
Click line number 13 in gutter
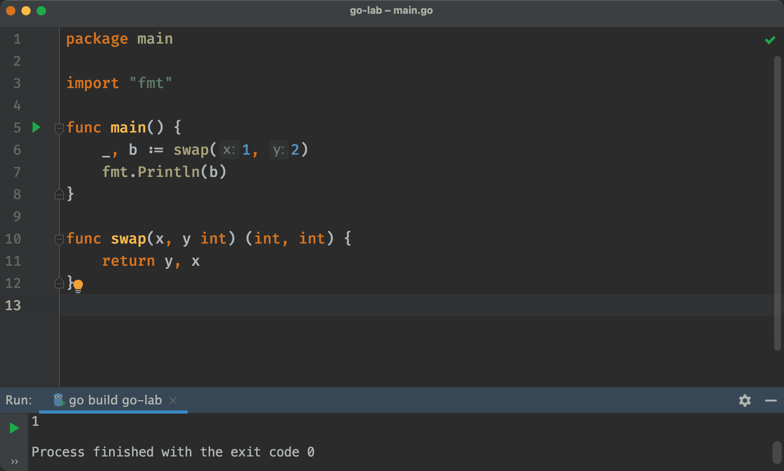coord(13,305)
